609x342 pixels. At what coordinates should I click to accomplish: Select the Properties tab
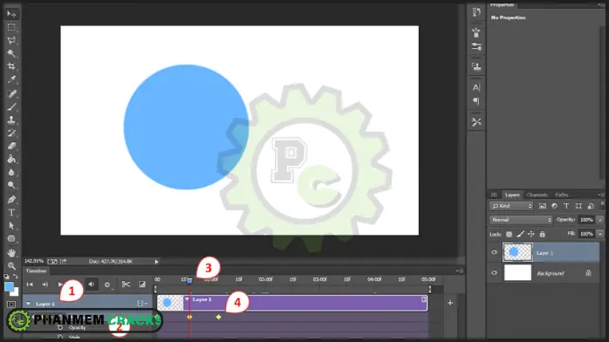click(x=502, y=4)
